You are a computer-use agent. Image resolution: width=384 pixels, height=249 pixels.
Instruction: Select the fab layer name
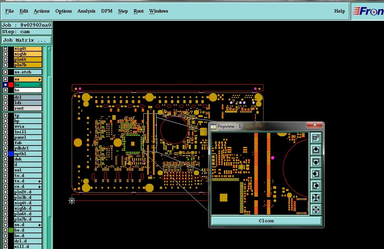tap(28, 143)
